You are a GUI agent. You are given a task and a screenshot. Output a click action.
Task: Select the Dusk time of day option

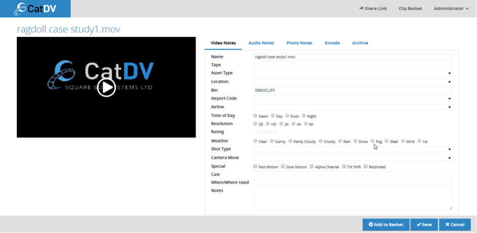[x=287, y=116]
